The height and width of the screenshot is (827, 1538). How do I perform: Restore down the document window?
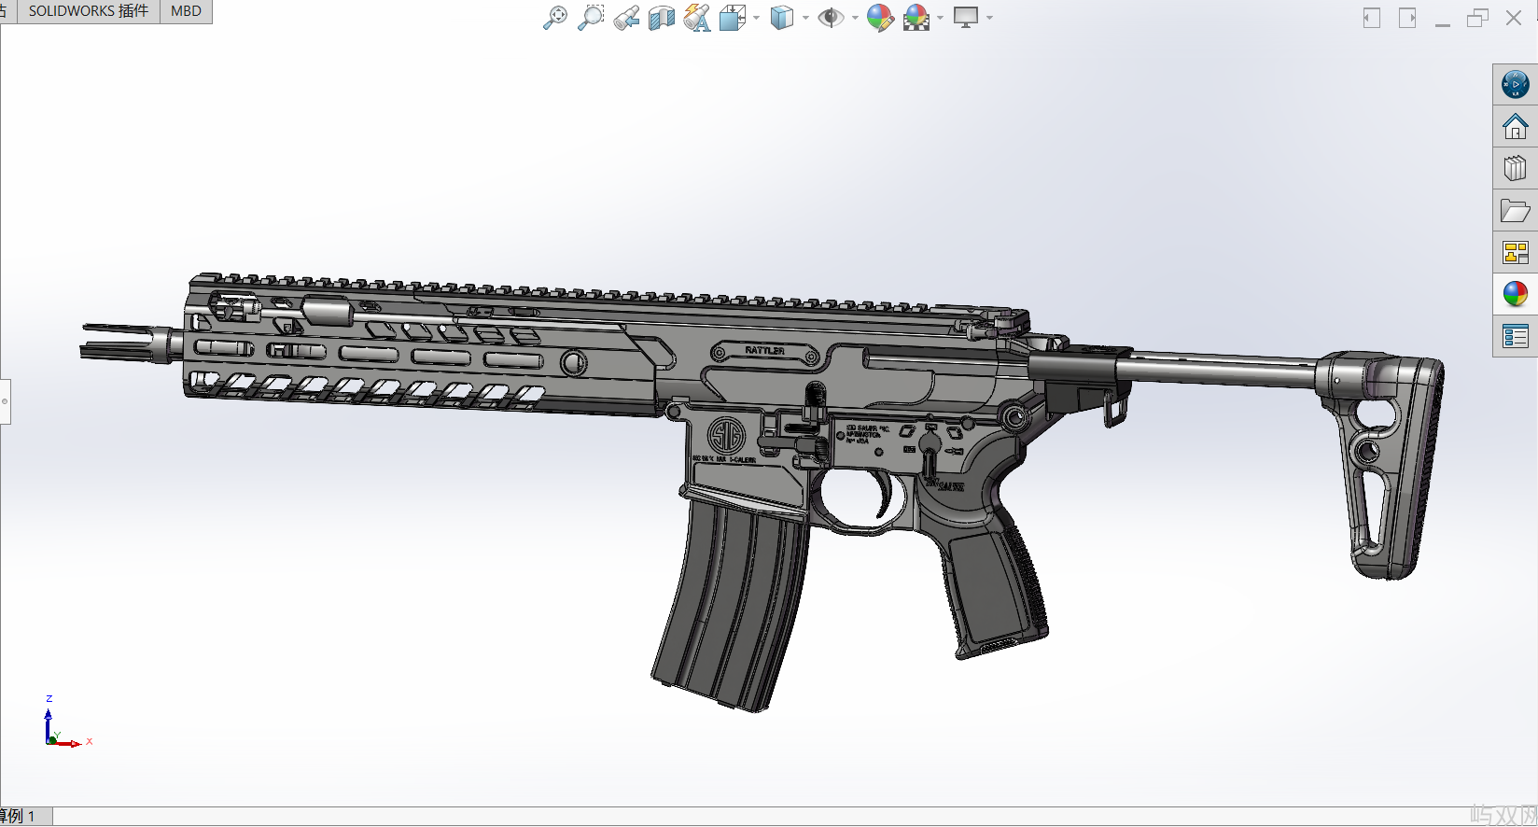tap(1477, 18)
